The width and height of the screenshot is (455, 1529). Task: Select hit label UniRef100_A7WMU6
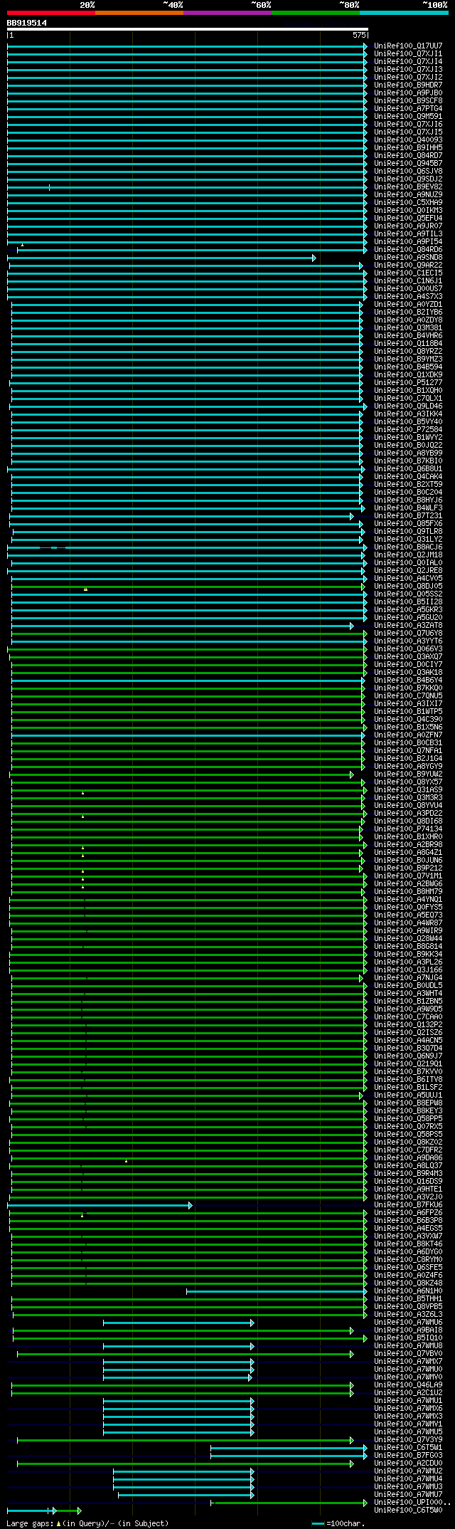tap(408, 1322)
